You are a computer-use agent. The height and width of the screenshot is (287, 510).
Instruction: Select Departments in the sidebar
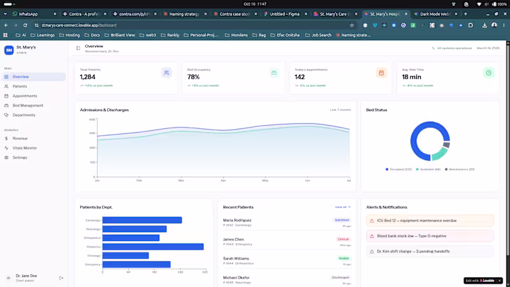click(x=34, y=115)
